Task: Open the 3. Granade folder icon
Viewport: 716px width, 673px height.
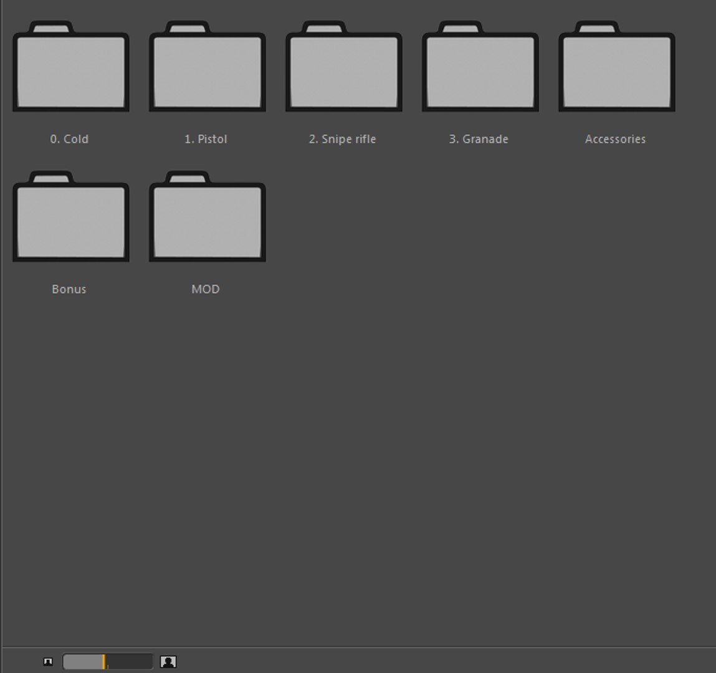Action: coord(480,66)
